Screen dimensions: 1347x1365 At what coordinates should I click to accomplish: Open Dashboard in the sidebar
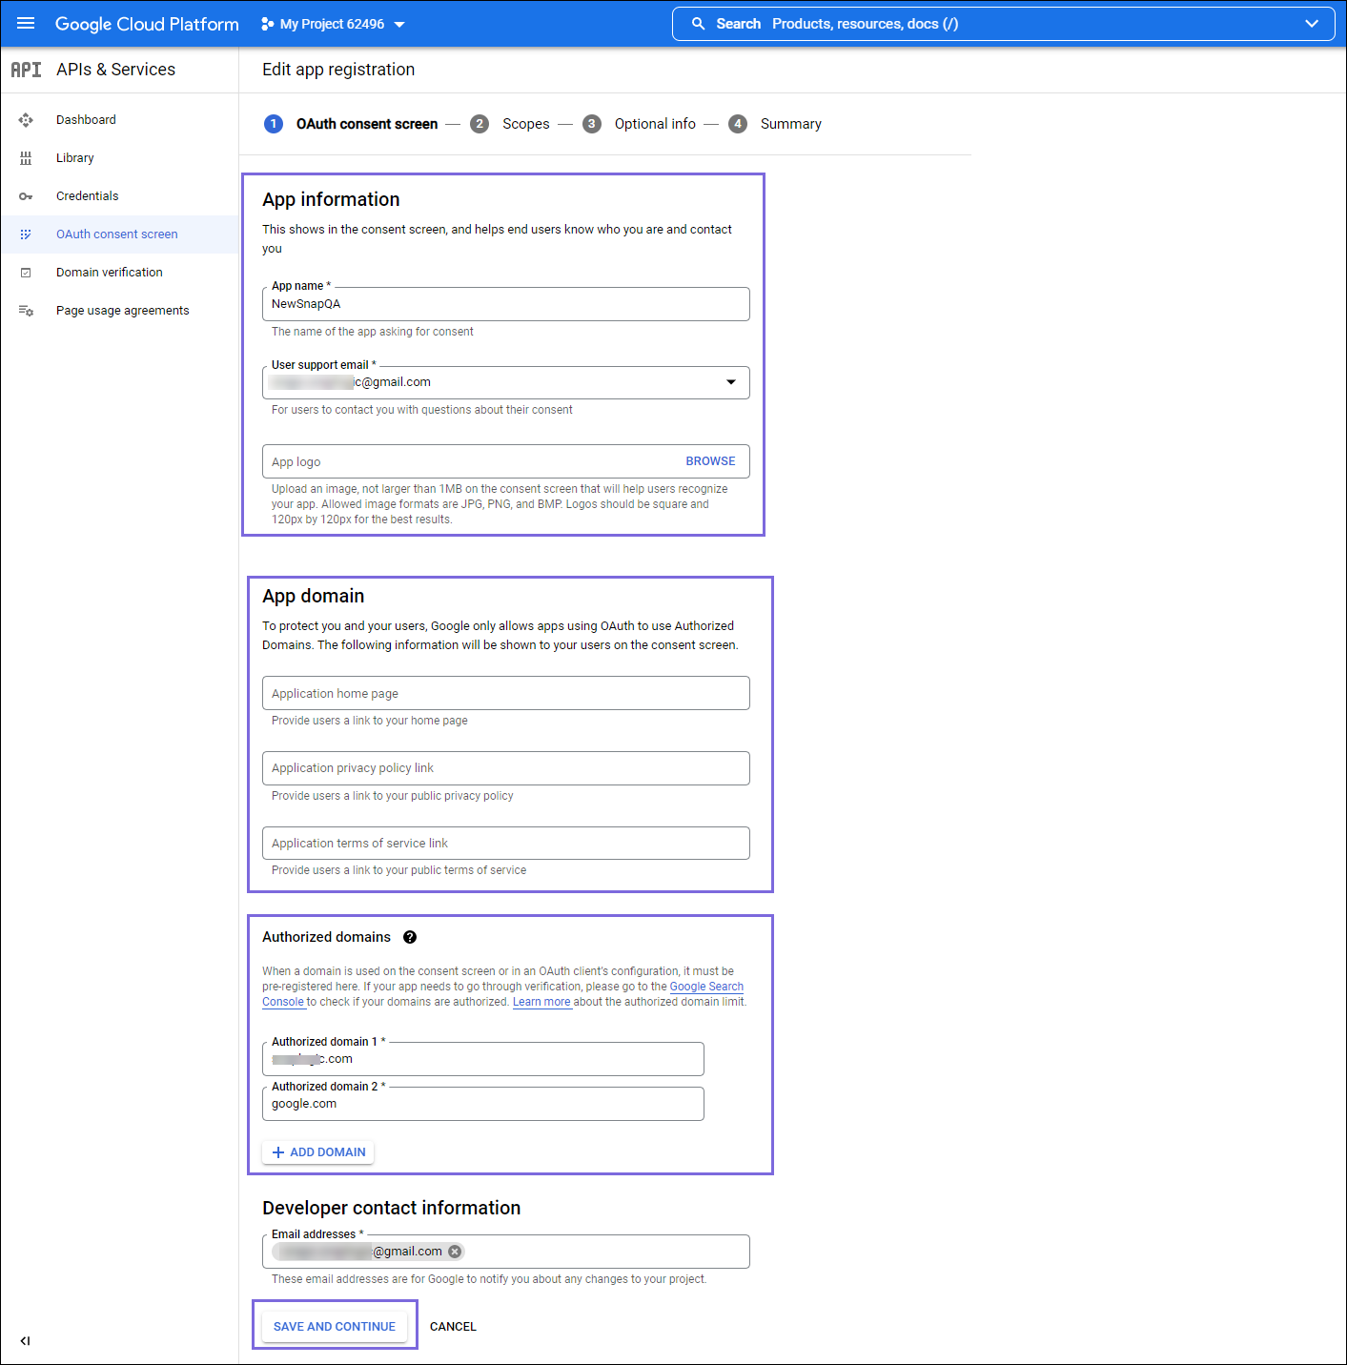pos(86,120)
